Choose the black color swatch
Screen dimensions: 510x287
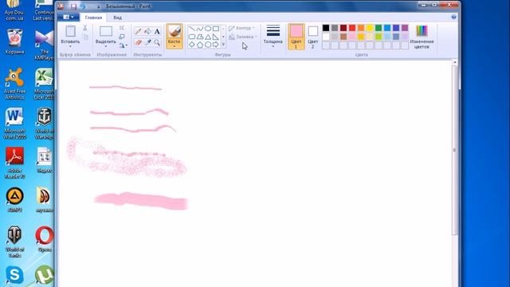(326, 28)
